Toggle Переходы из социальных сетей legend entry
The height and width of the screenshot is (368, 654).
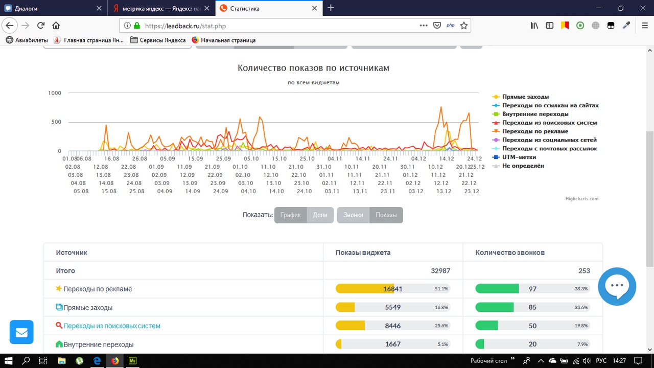click(544, 140)
